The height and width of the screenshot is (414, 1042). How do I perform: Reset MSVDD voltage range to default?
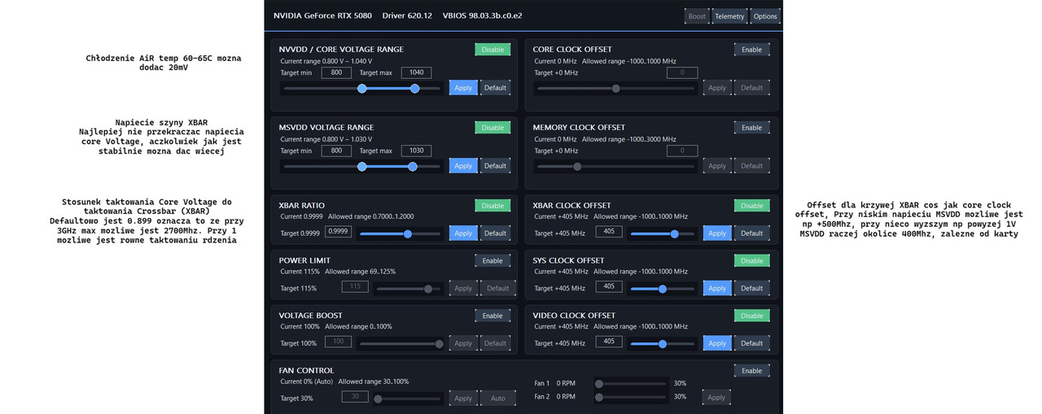coord(495,166)
